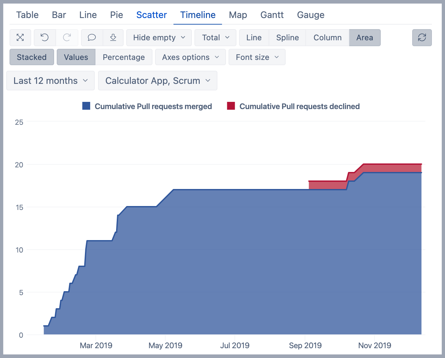Open the comment speech bubble icon
This screenshot has width=445, height=358.
(x=92, y=38)
